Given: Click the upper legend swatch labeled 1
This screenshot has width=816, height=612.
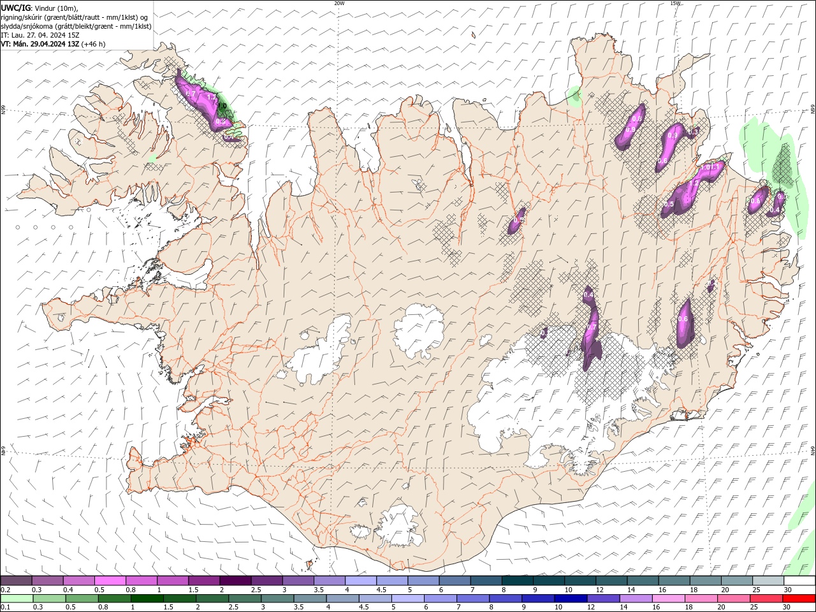Looking at the screenshot, I should point(172,581).
